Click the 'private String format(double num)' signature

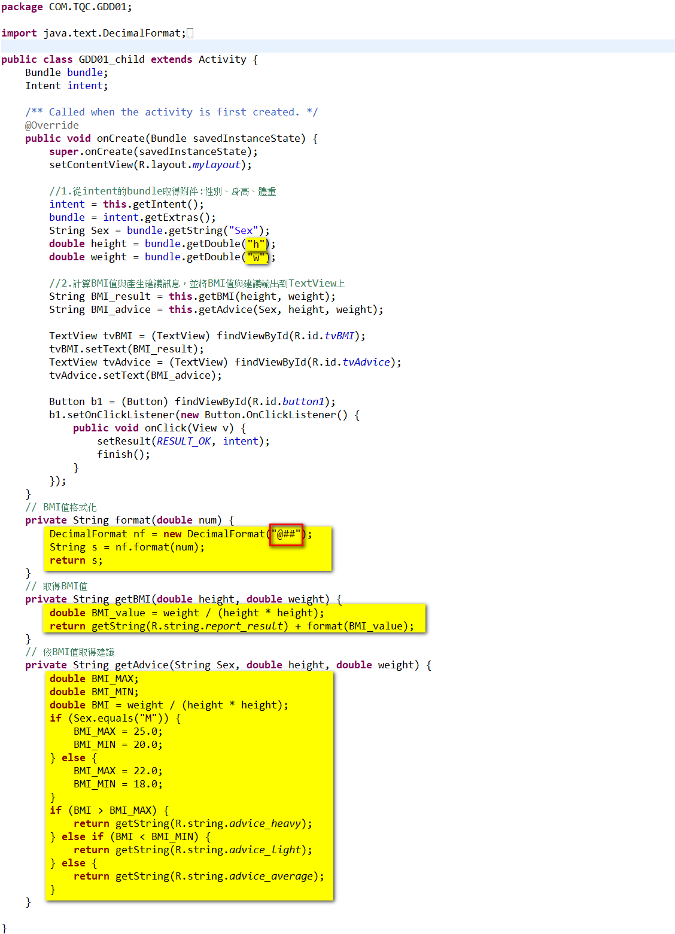coord(130,521)
